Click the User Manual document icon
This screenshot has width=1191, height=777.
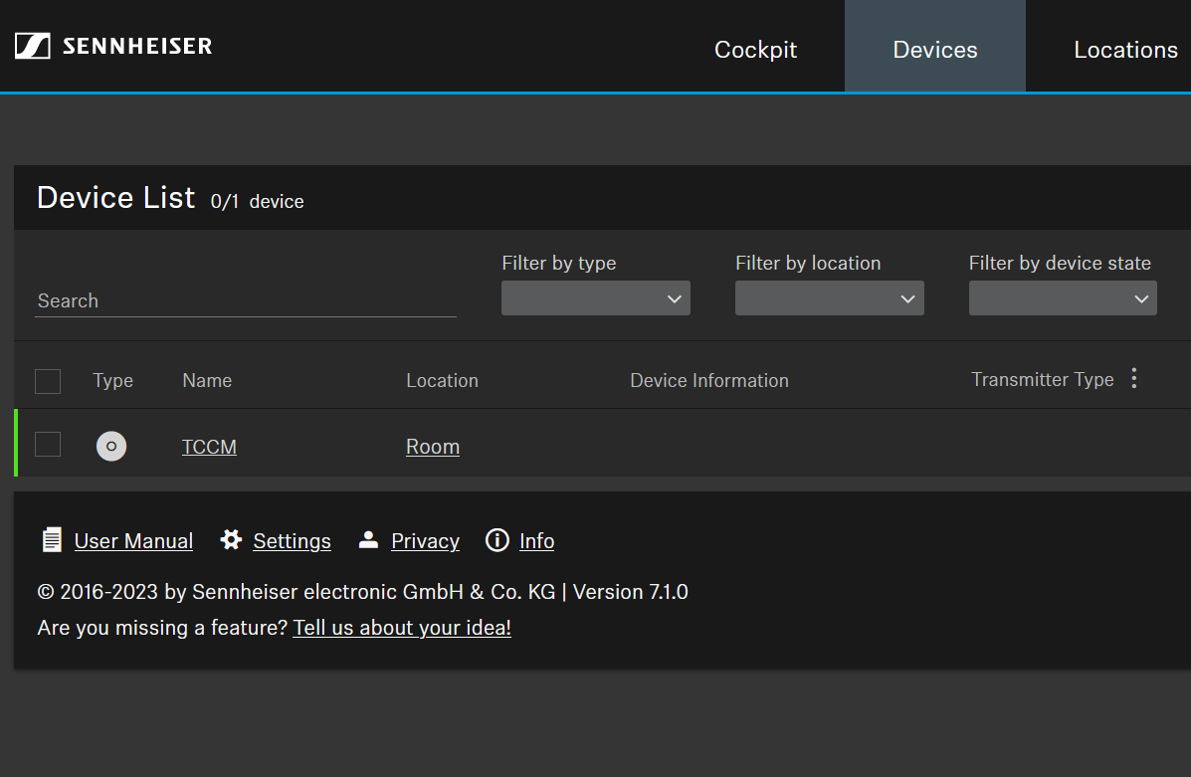click(x=52, y=540)
